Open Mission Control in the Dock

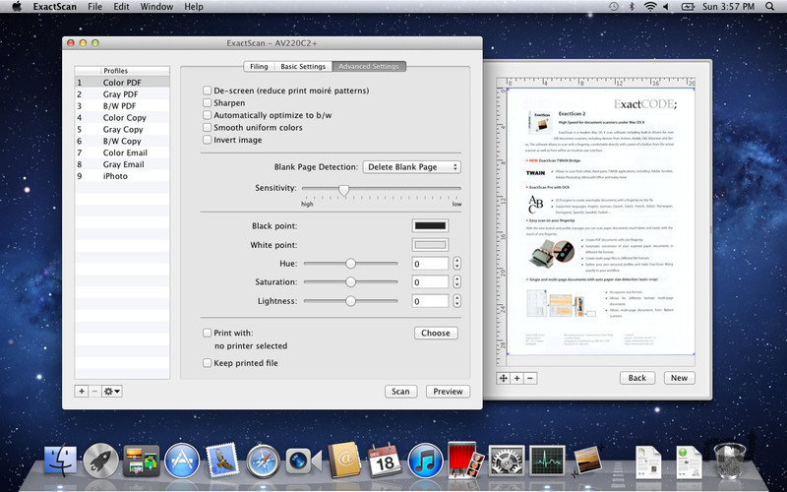point(142,461)
